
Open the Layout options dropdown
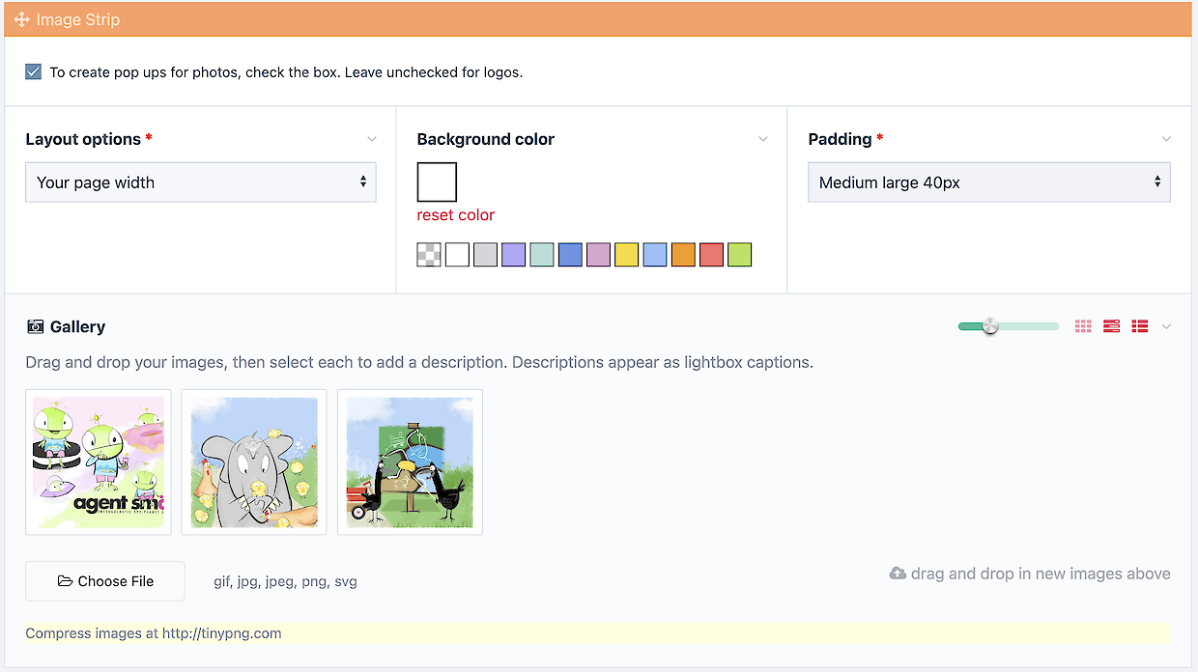pos(200,182)
